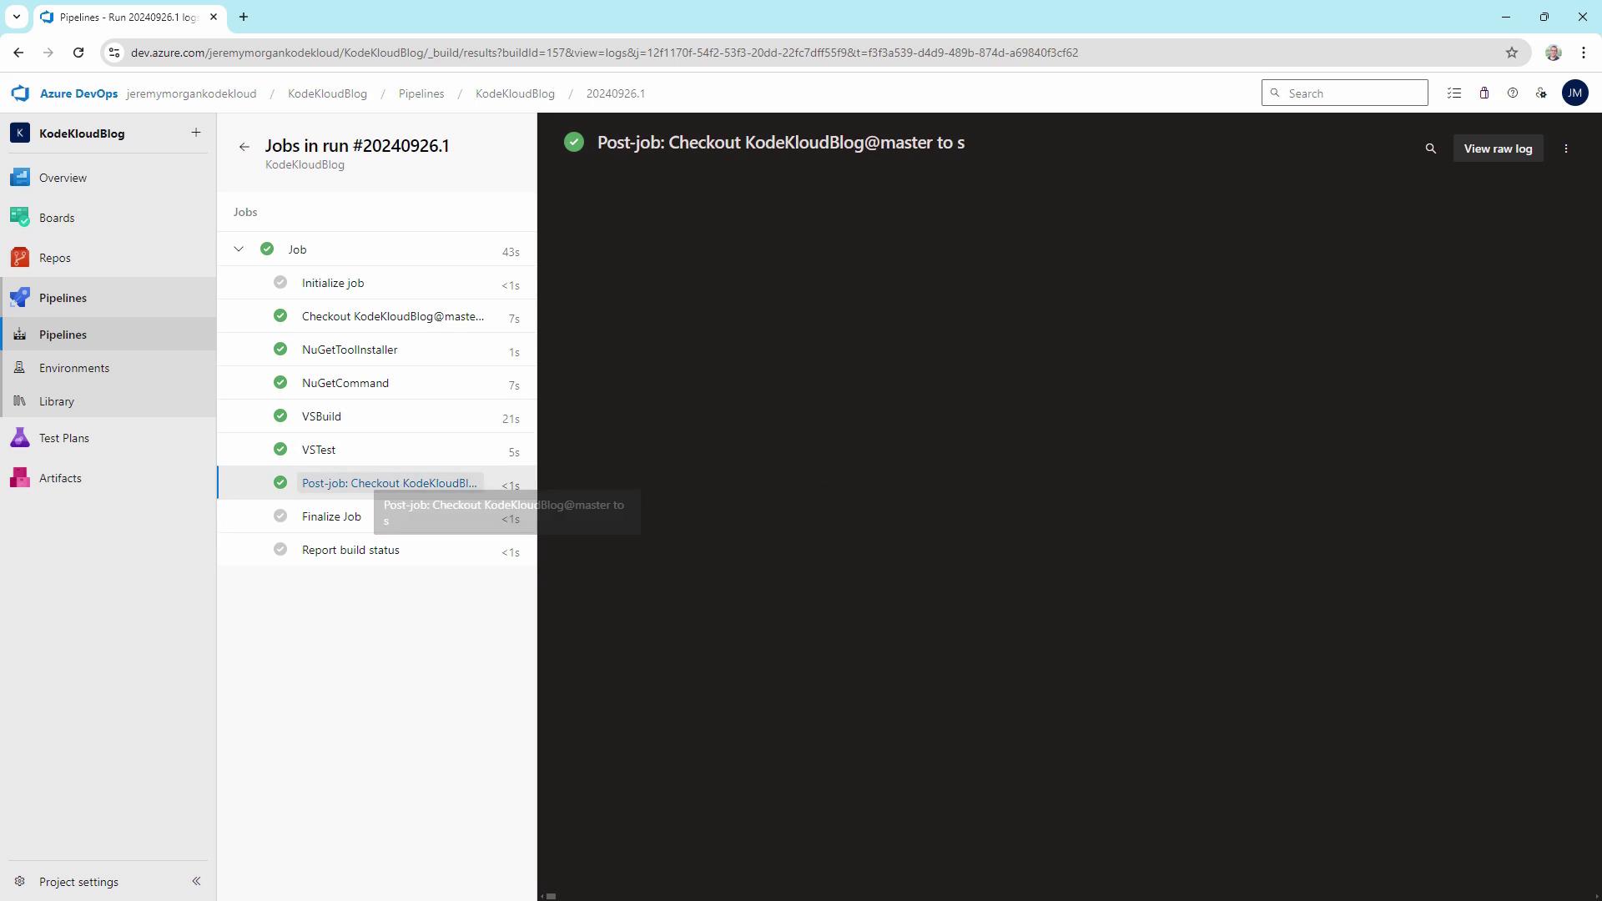
Task: Select the Finalize Job step
Action: [377, 516]
